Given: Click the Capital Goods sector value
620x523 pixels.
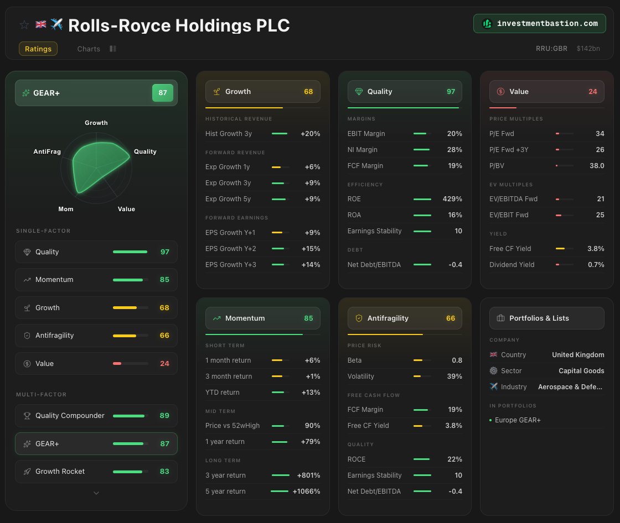Looking at the screenshot, I should 581,371.
